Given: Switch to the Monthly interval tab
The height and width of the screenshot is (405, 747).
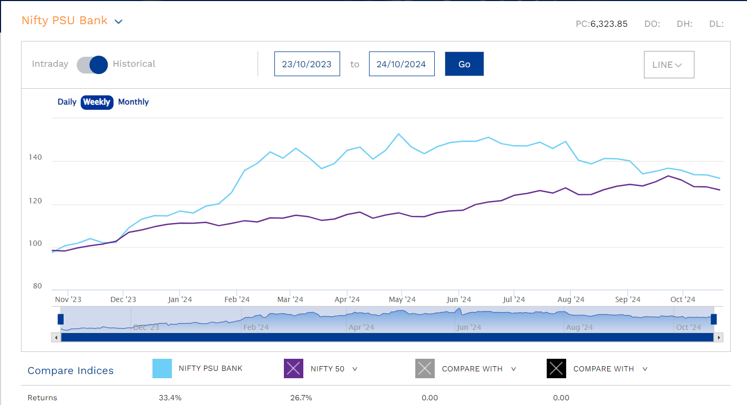Looking at the screenshot, I should tap(134, 102).
